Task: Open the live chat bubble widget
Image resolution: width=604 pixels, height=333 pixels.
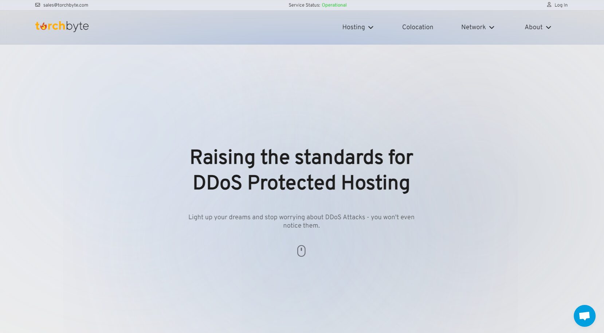Action: click(584, 316)
